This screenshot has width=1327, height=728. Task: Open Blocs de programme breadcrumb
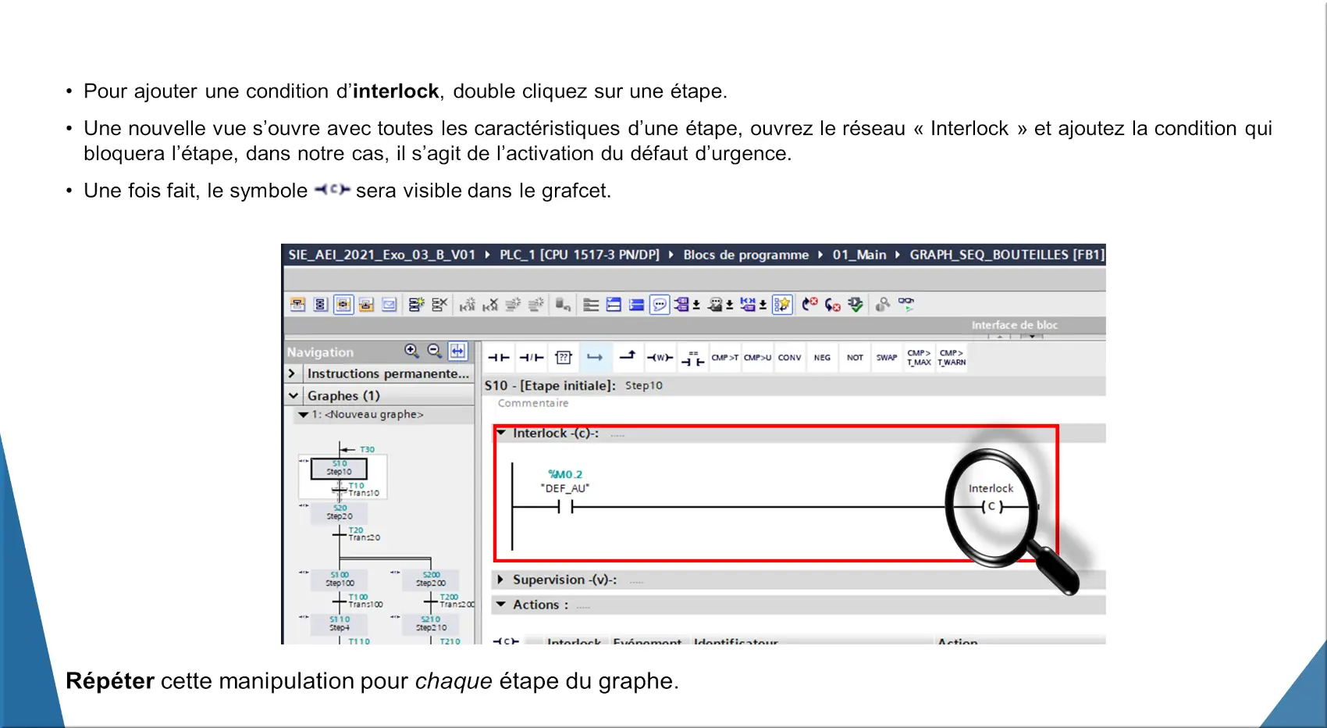[746, 255]
